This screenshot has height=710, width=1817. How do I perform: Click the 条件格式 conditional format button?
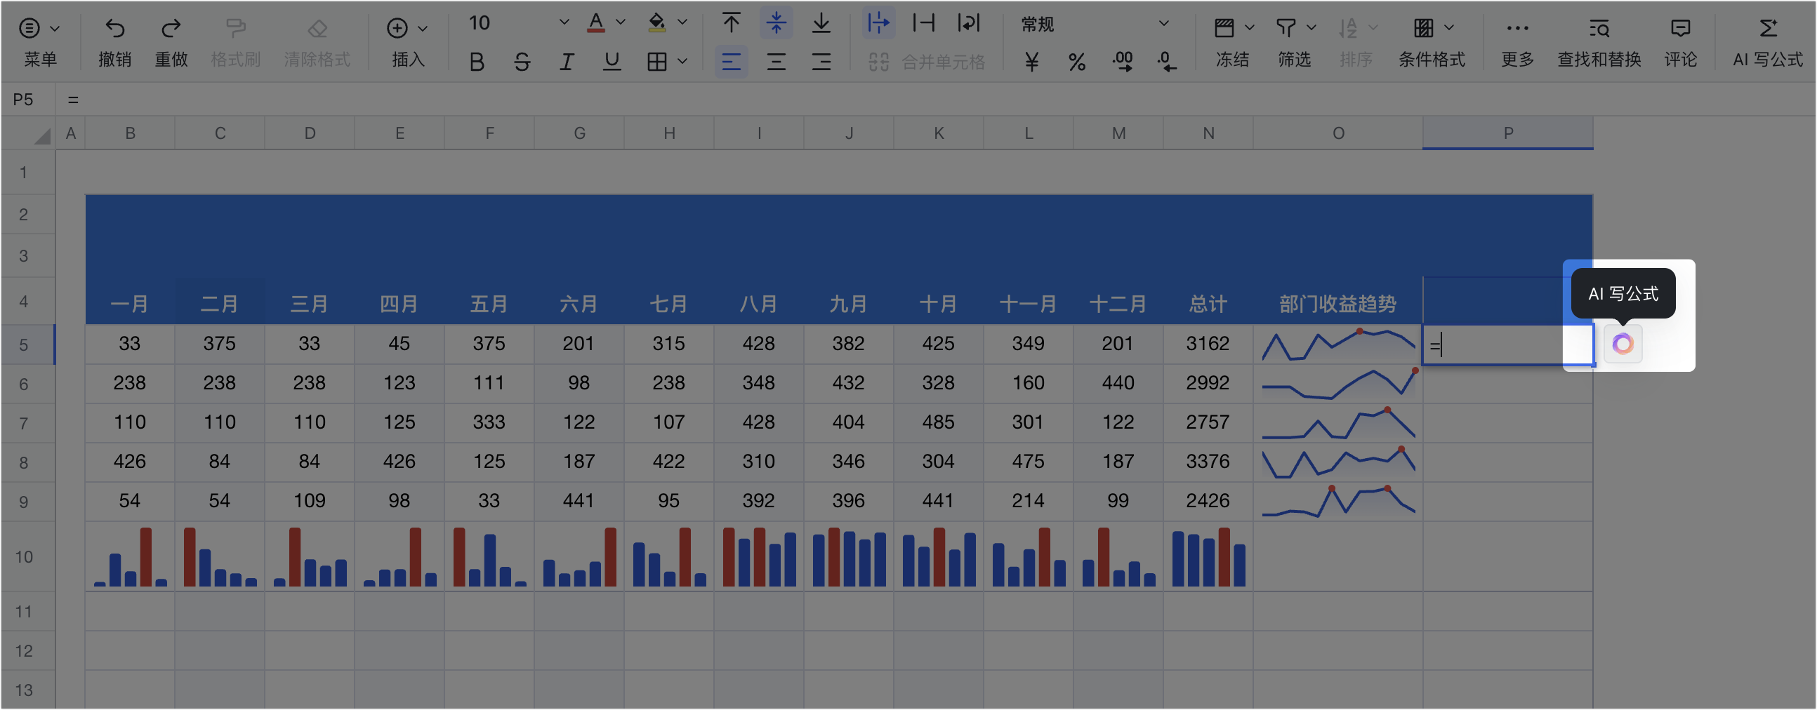[x=1432, y=41]
